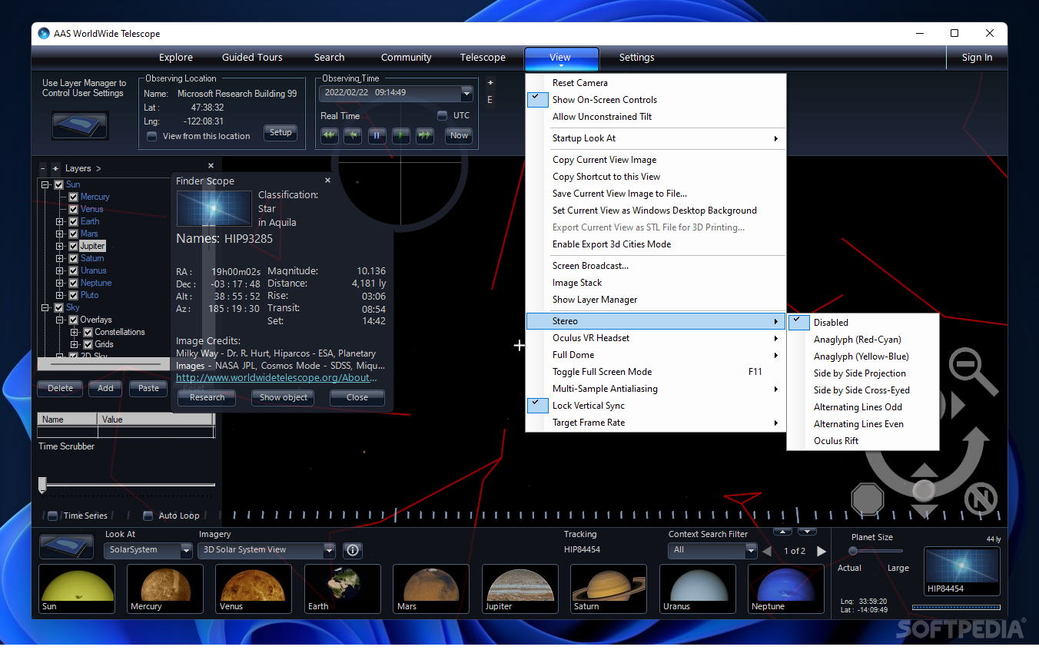
Task: Open the Observing Time date dropdown
Action: tap(466, 93)
